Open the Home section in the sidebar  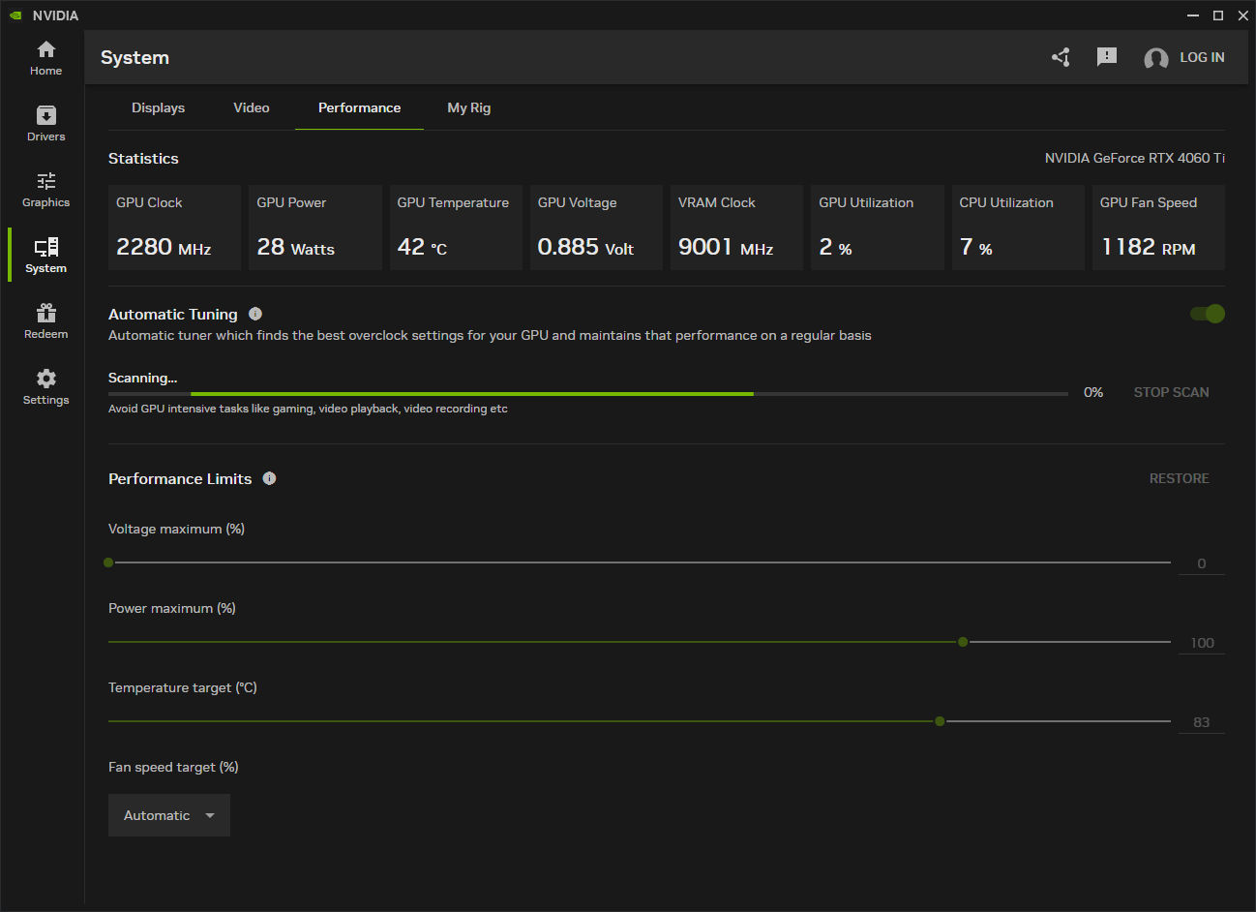[45, 58]
